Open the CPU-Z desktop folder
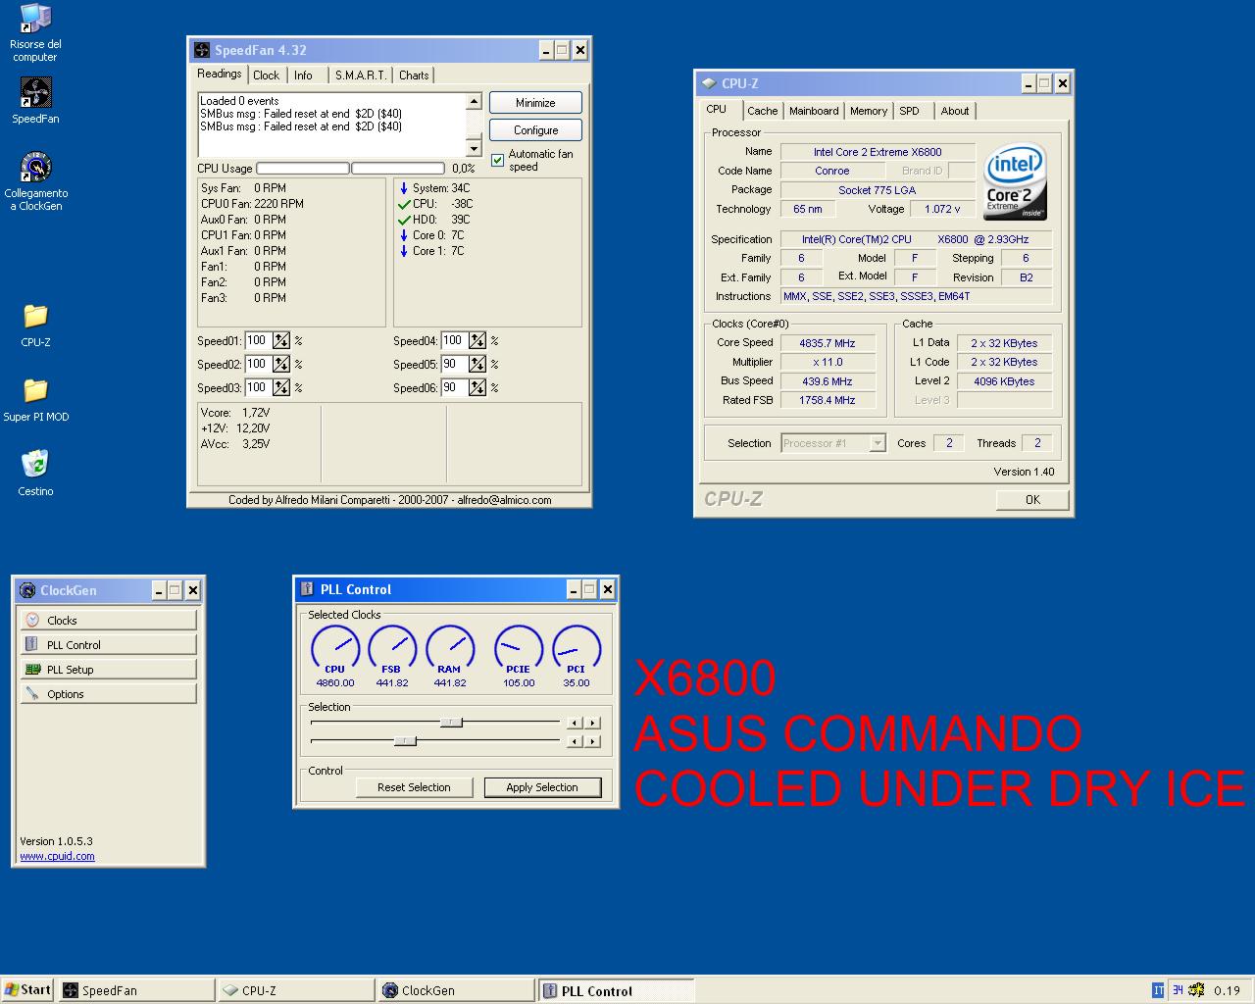Image resolution: width=1255 pixels, height=1004 pixels. click(35, 326)
